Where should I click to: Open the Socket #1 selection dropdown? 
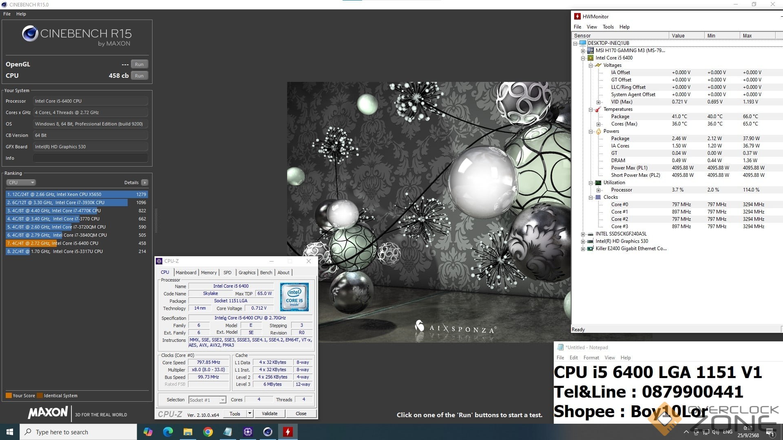pyautogui.click(x=222, y=400)
